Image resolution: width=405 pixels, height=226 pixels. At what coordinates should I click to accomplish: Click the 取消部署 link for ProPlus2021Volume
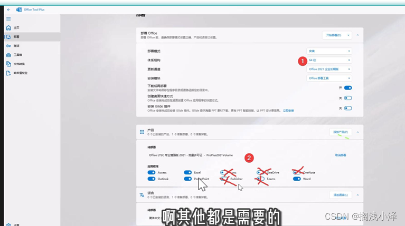point(341,155)
